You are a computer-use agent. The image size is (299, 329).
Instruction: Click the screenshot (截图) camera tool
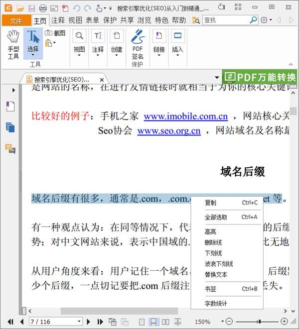click(x=55, y=33)
